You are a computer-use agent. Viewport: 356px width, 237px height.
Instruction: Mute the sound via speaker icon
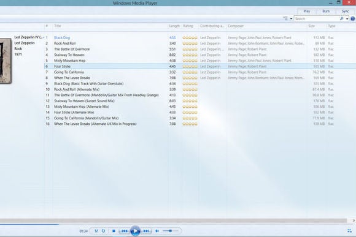(157, 231)
